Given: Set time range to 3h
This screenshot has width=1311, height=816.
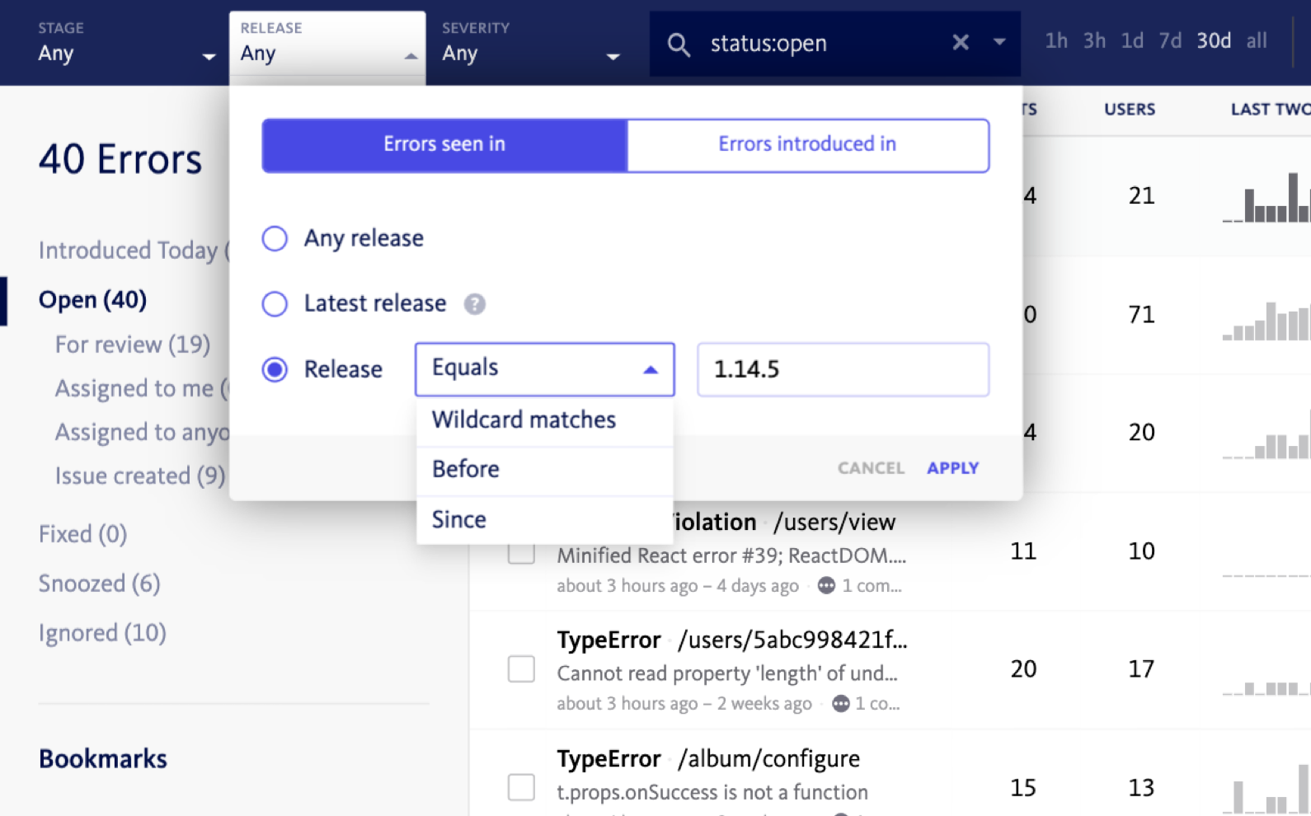Looking at the screenshot, I should pos(1094,40).
